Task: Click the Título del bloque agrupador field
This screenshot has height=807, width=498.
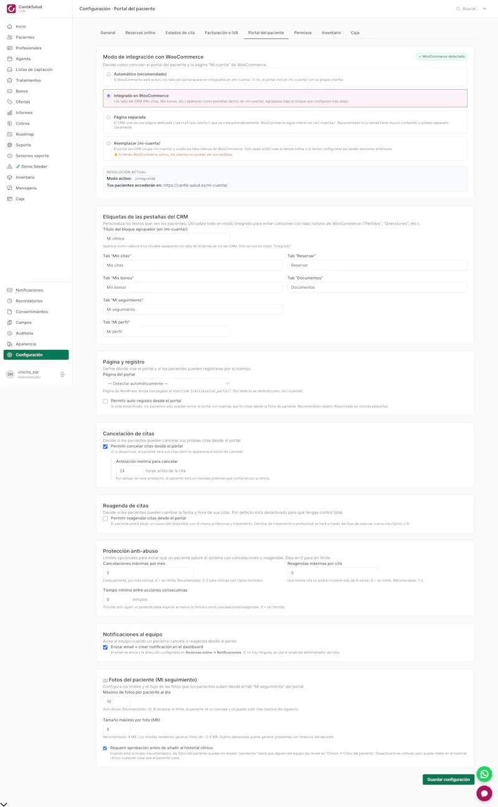Action: 167,238
